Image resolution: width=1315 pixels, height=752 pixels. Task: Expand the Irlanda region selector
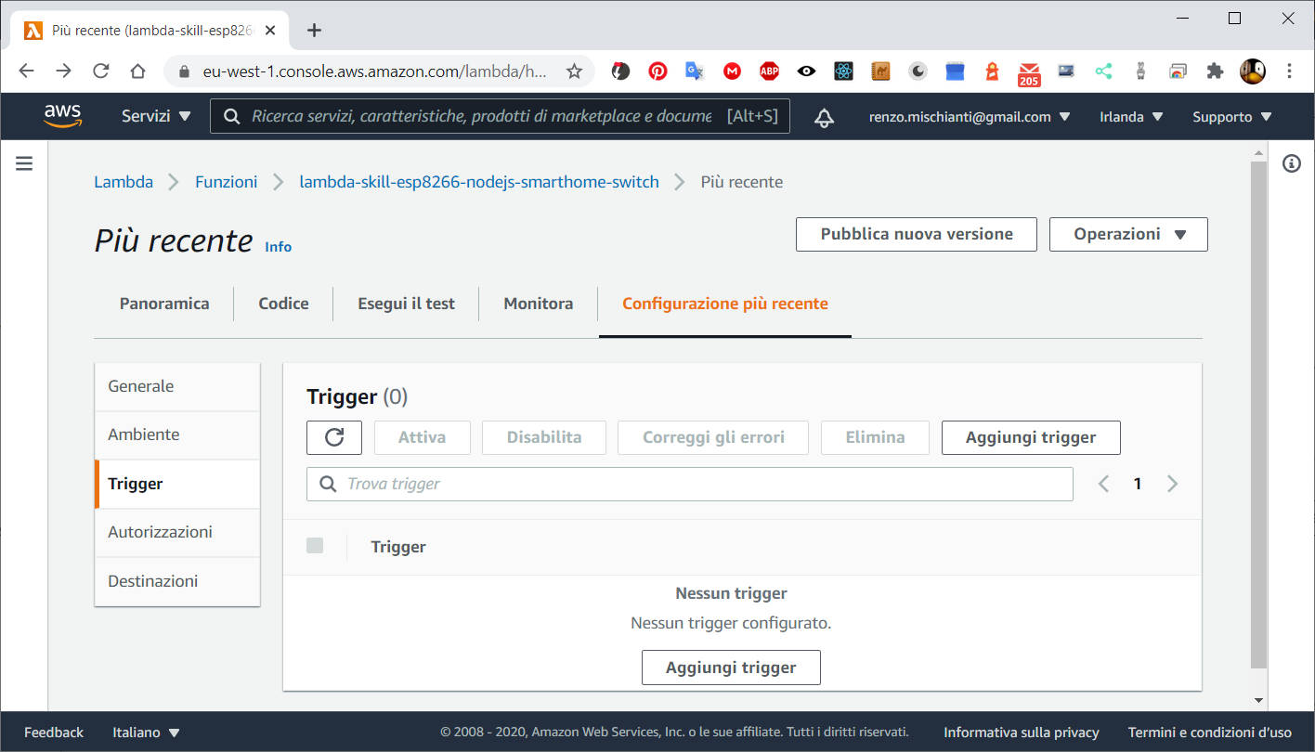pos(1129,116)
